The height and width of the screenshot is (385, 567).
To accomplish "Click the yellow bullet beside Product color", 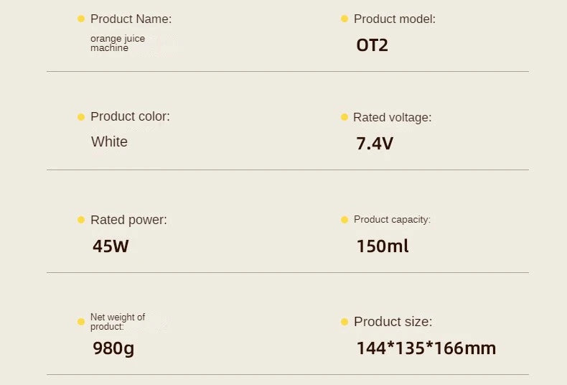I will (x=81, y=116).
